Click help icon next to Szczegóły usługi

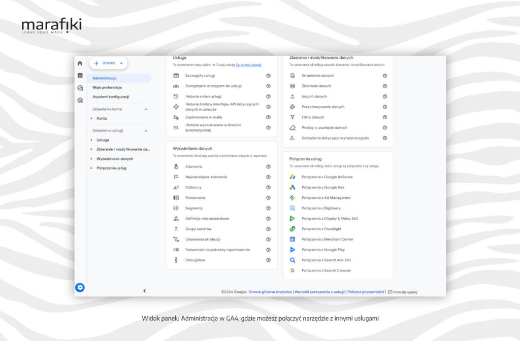click(268, 76)
